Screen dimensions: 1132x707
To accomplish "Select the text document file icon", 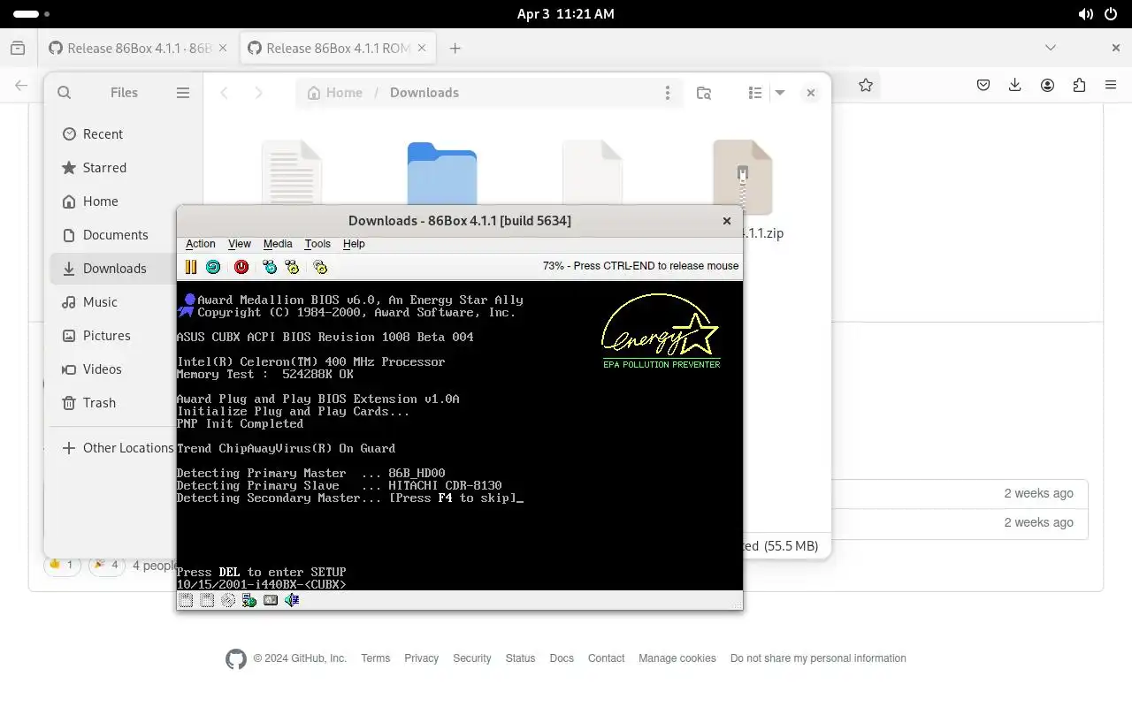I will (x=292, y=172).
